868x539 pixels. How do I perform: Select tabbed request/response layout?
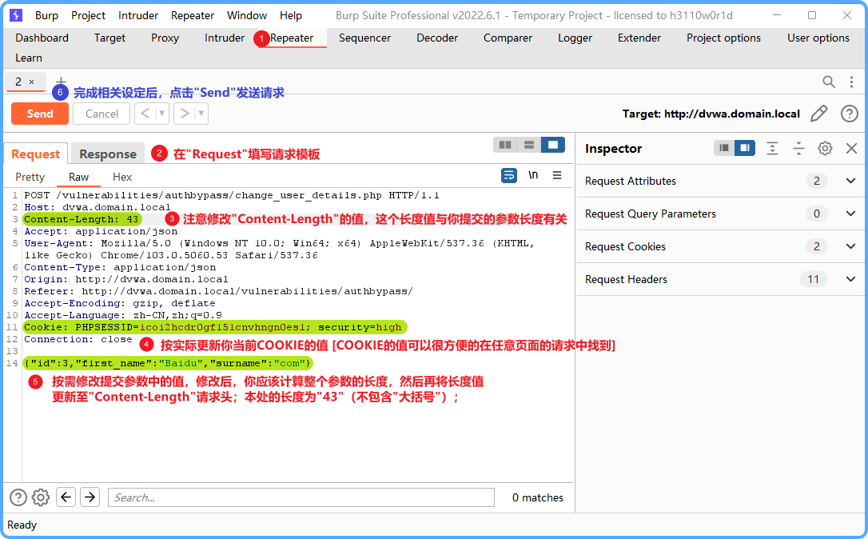pyautogui.click(x=552, y=145)
